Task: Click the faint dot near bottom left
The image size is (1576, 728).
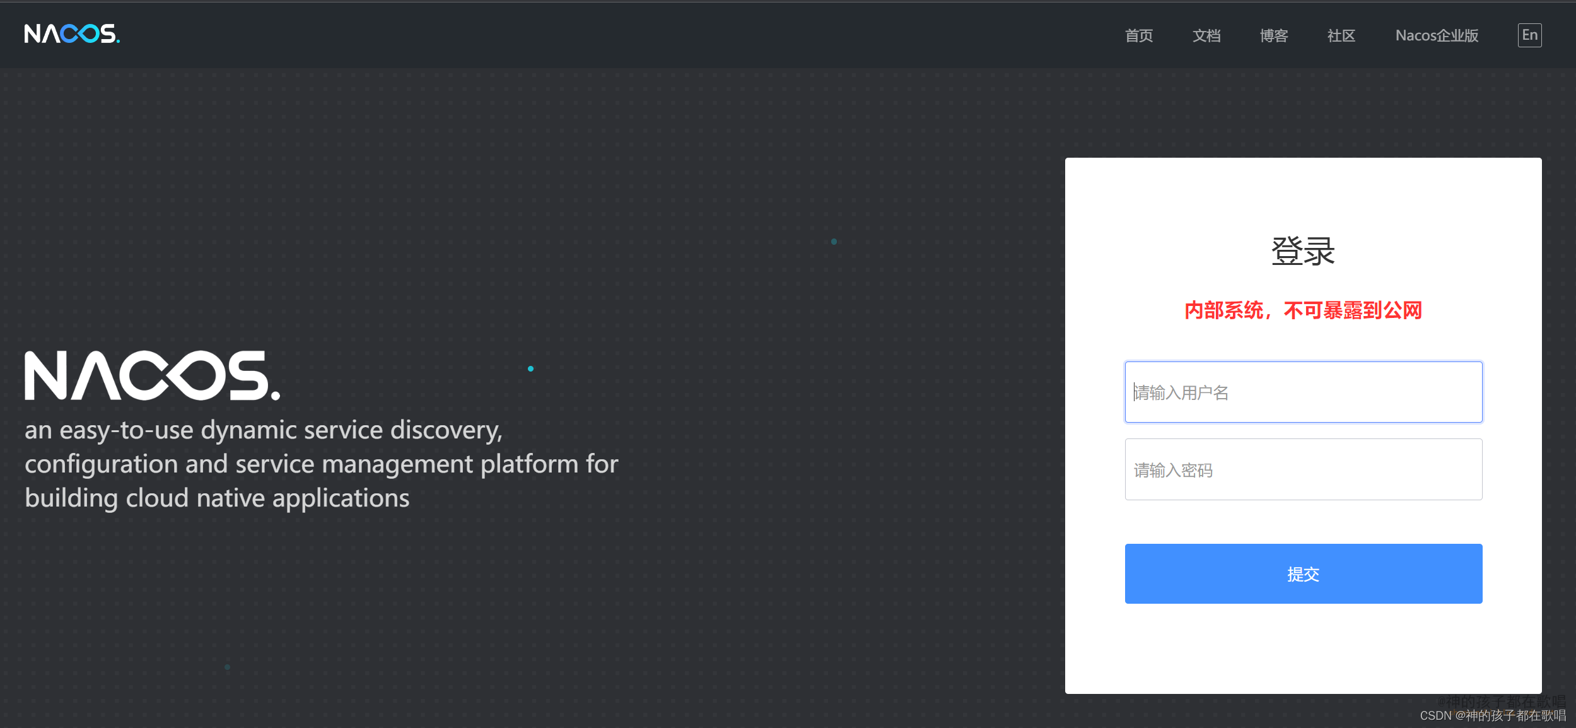Action: tap(227, 667)
